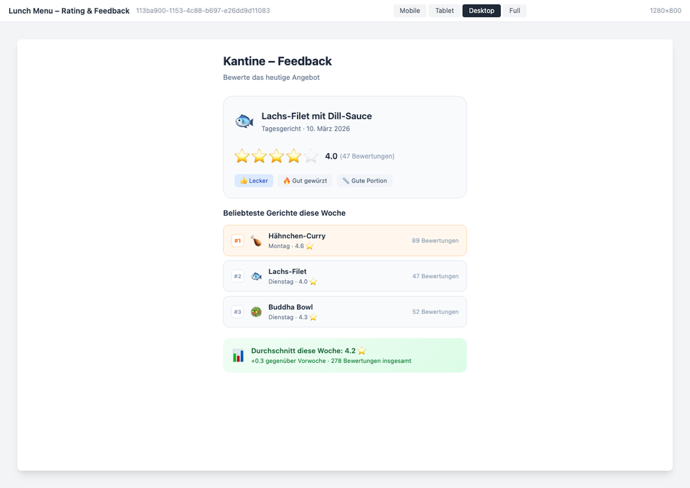The width and height of the screenshot is (690, 488).
Task: Click the thumbs-up icon on Lecker
Action: (244, 180)
